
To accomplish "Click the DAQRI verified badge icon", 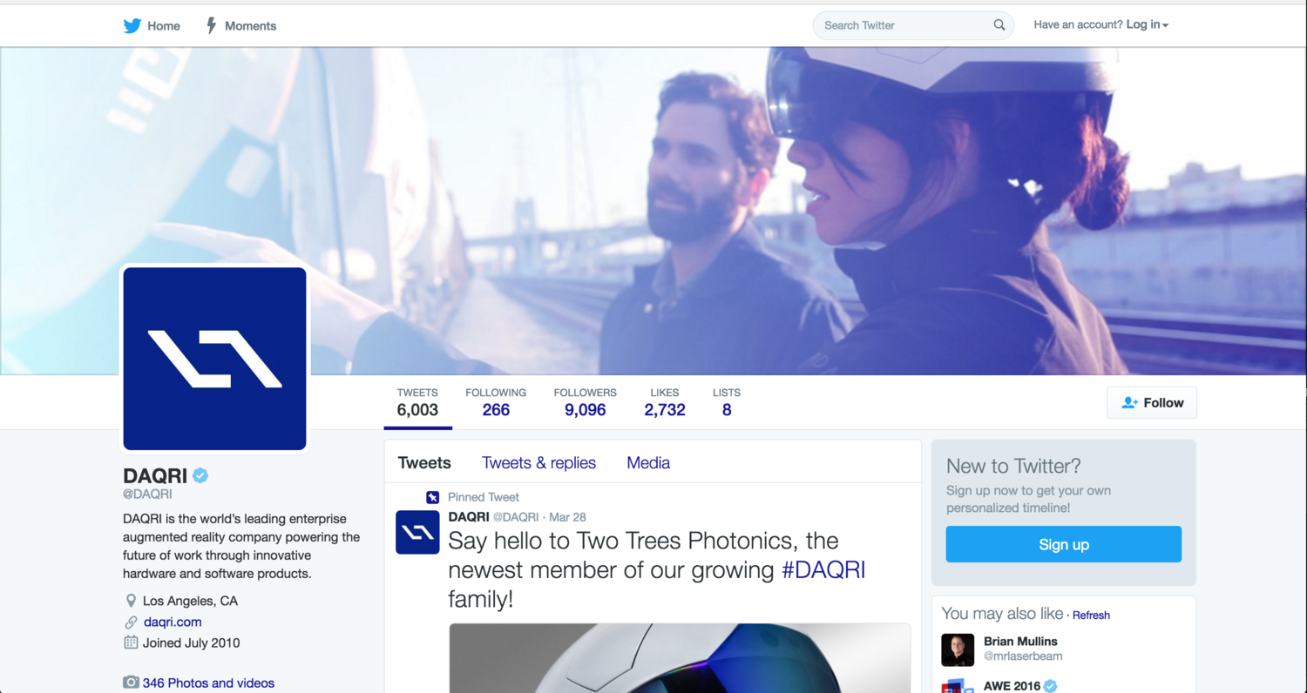I will (x=200, y=475).
